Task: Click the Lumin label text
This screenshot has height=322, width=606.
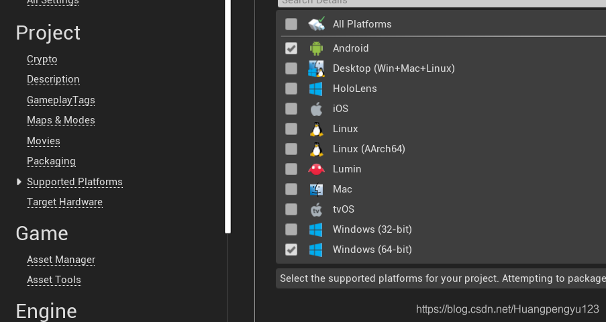Action: coord(347,169)
